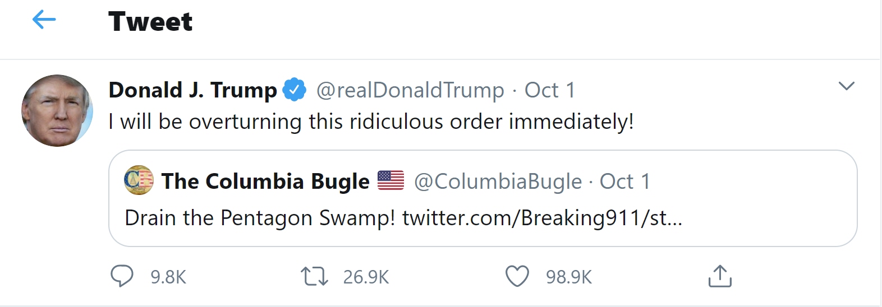This screenshot has height=307, width=882.
Task: Open the share tweet icon
Action: 720,276
